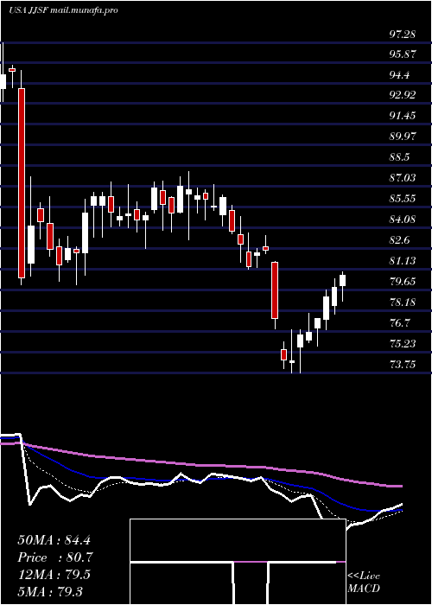Click the large red candlestick falling to 77.6
Image resolution: width=432 pixels, height=605 pixels.
tap(275, 290)
